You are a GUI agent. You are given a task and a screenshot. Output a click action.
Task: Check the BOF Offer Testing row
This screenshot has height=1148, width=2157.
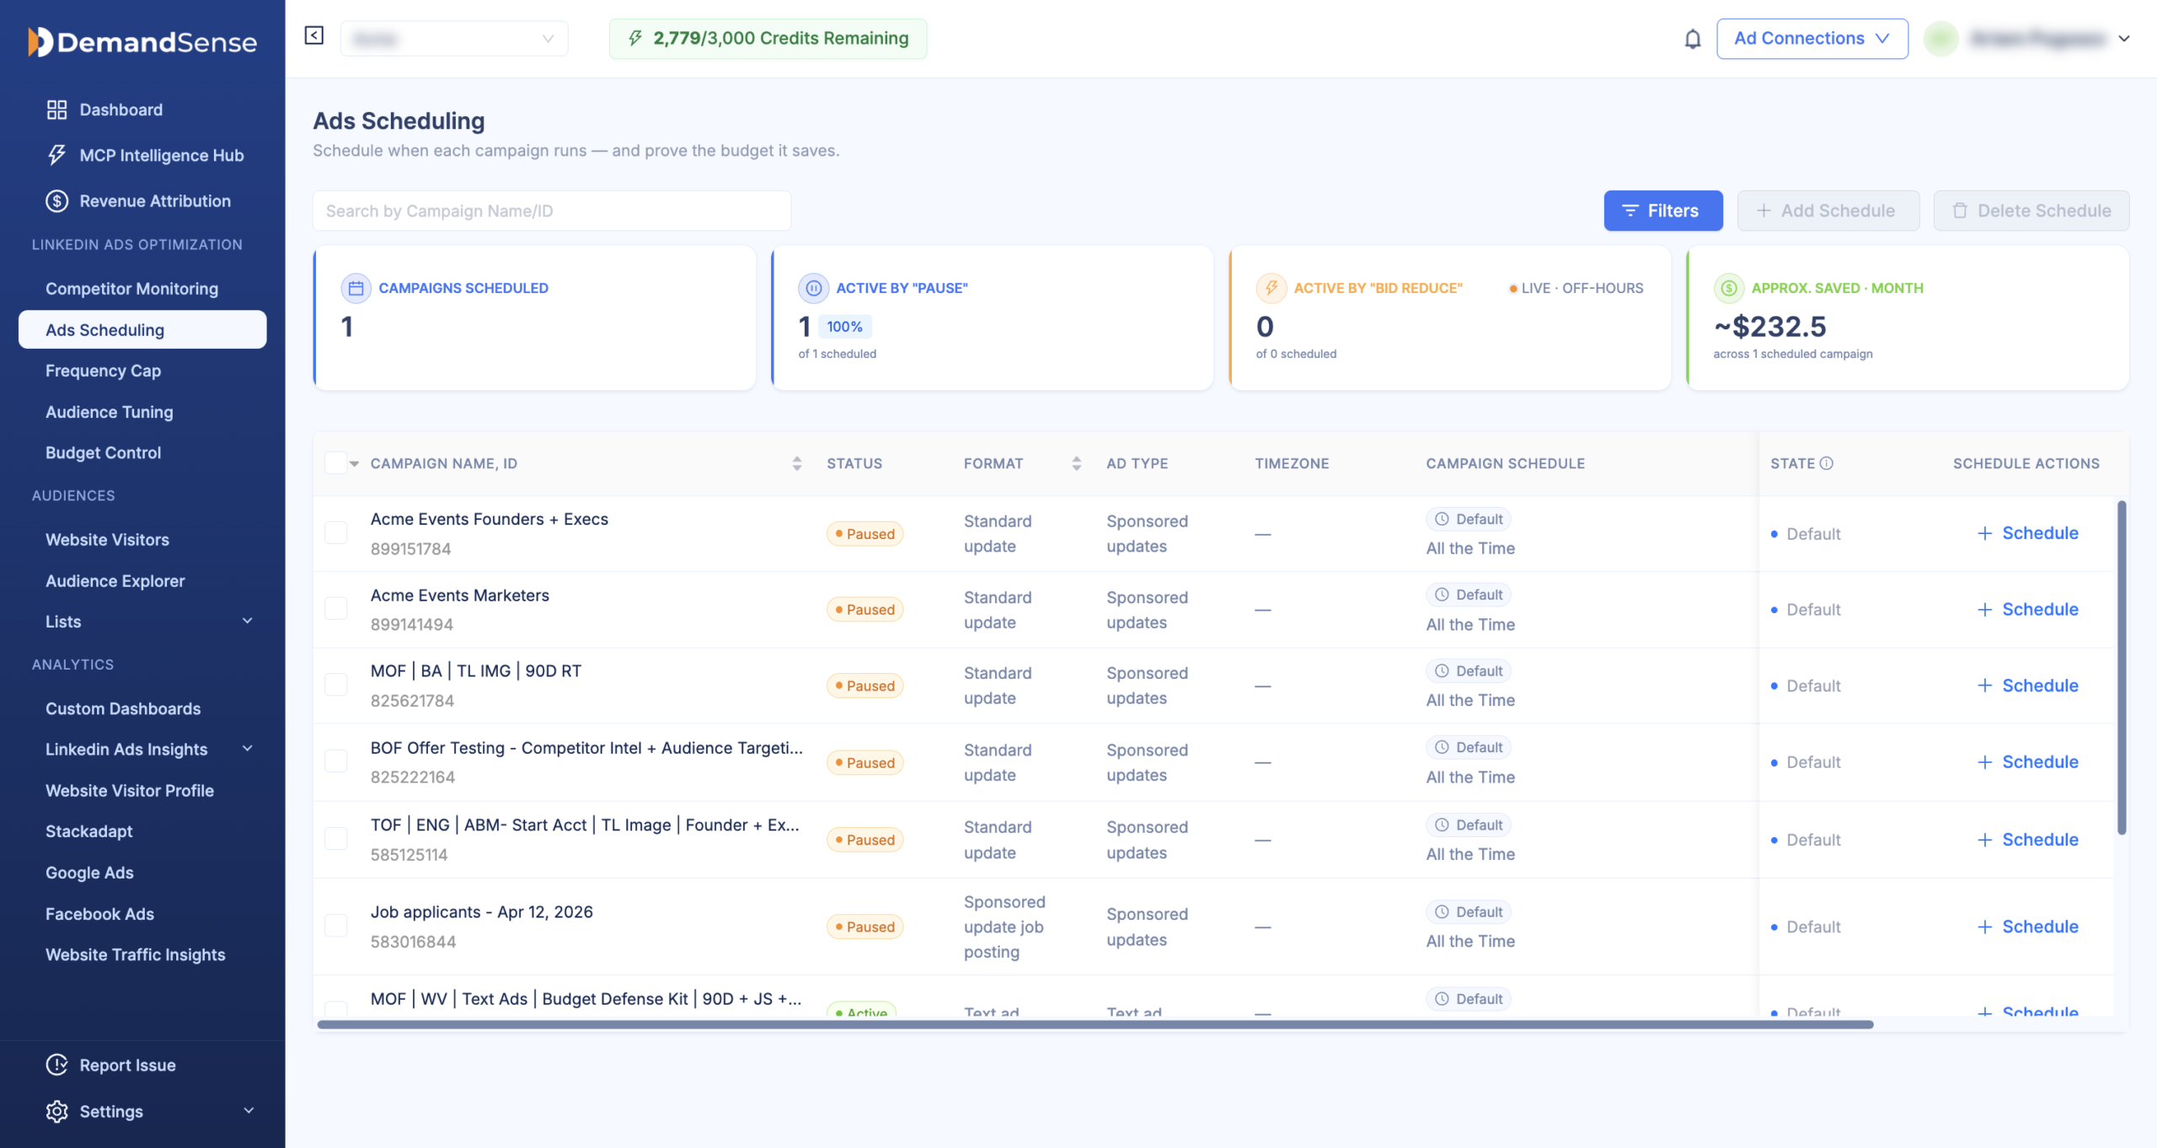335,761
